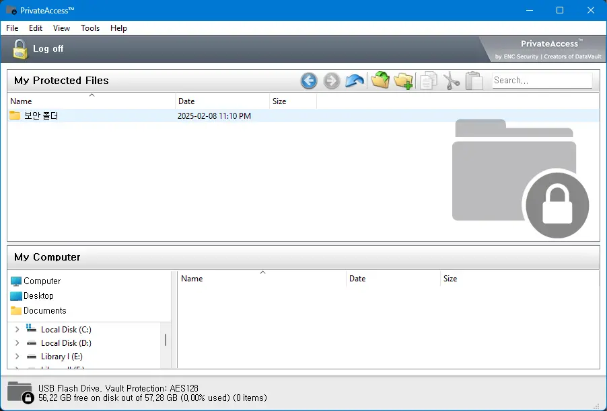Click the Log off button text
This screenshot has width=607, height=411.
point(48,48)
